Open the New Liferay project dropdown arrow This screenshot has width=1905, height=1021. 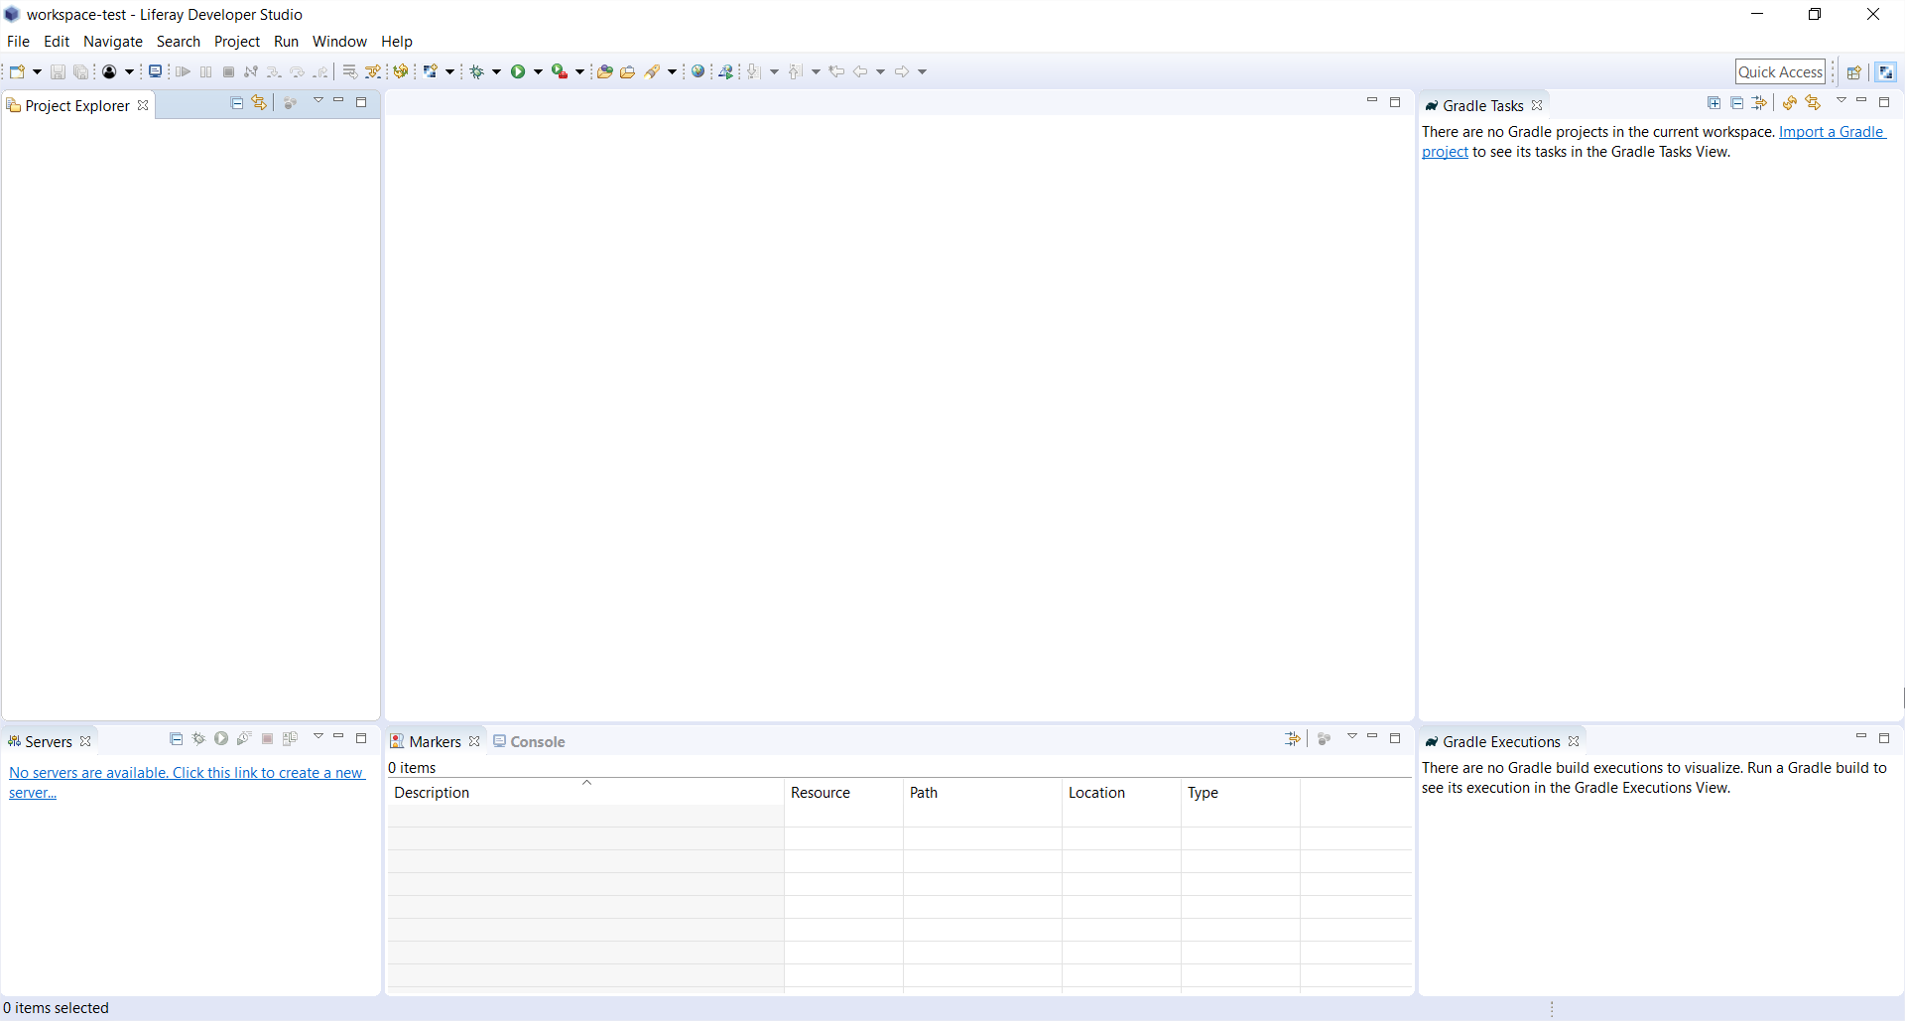(x=449, y=71)
